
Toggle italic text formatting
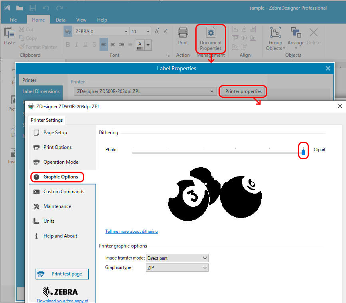pos(76,45)
